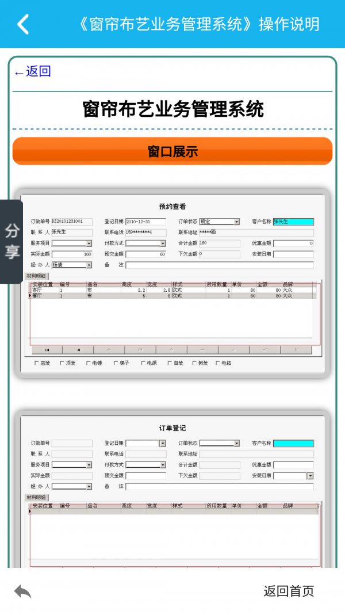Check the 侧装 checkbox
The width and height of the screenshot is (345, 614).
(195, 363)
